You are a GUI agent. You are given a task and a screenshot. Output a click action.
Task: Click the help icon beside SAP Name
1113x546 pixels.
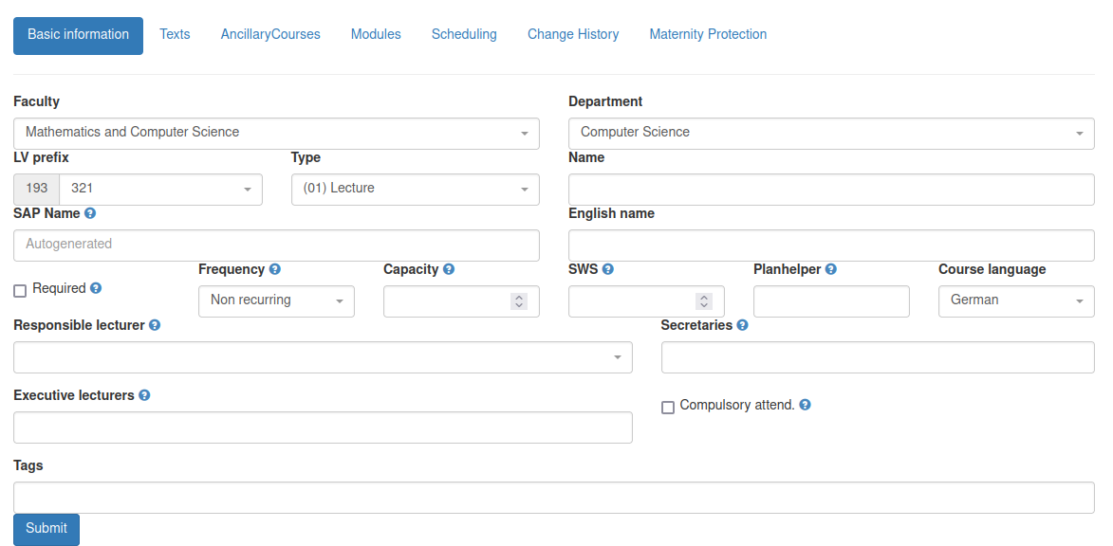pos(90,213)
